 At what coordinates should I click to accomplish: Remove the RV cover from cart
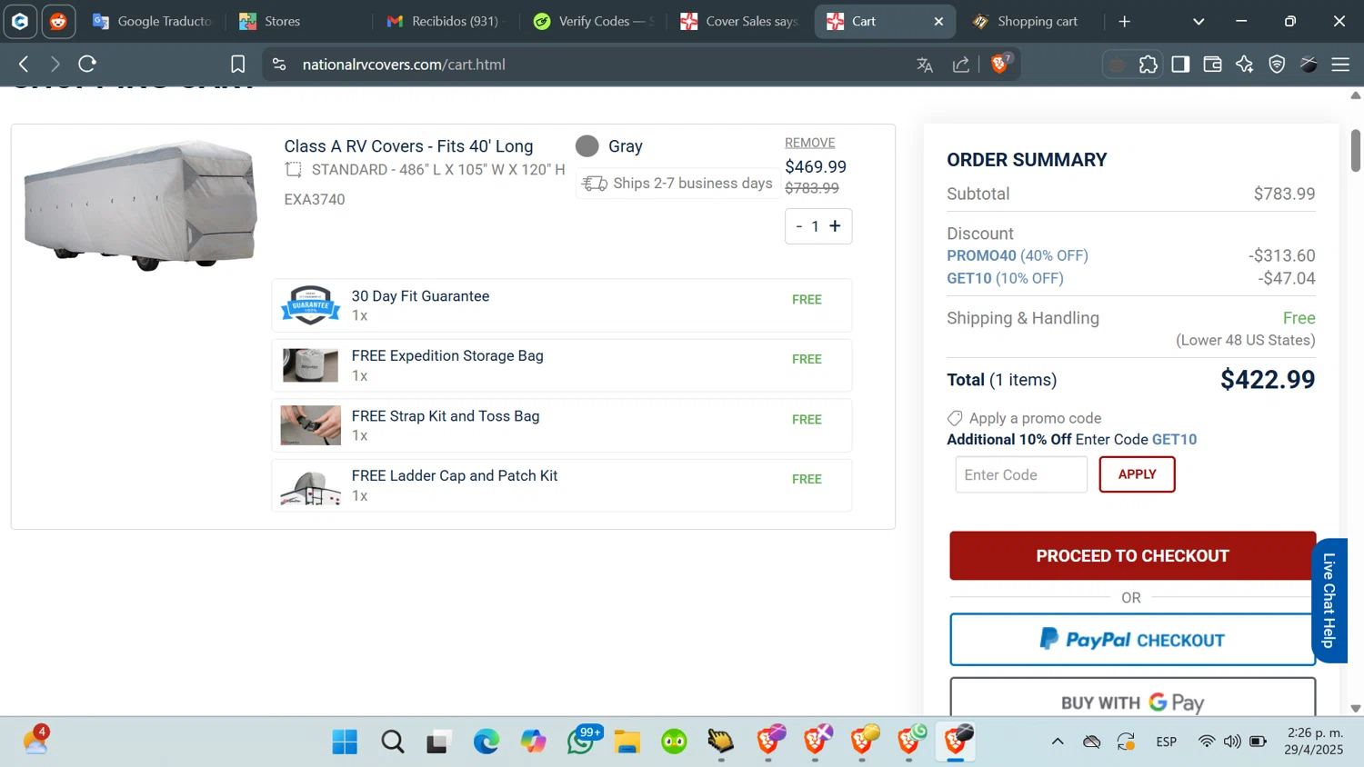(809, 143)
